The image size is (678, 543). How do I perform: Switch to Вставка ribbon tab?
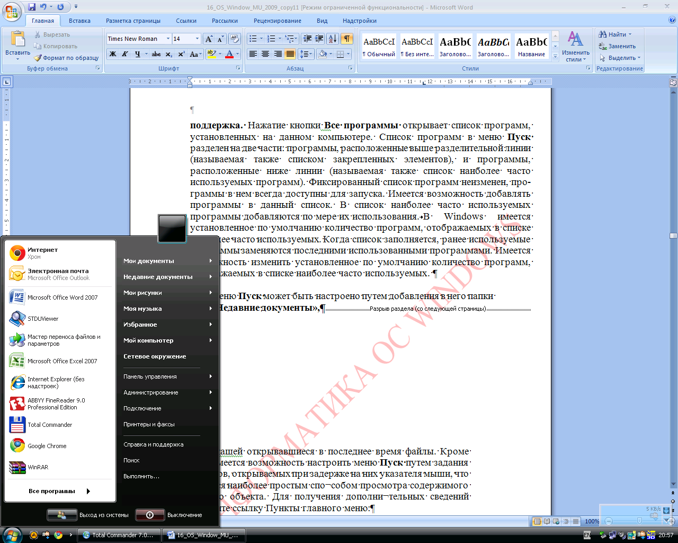point(79,21)
